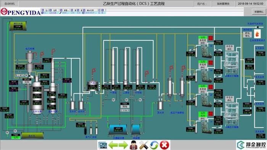This screenshot has width=267, height=150.
Task: Click the PENGYIDA logo
Action: point(21,12)
